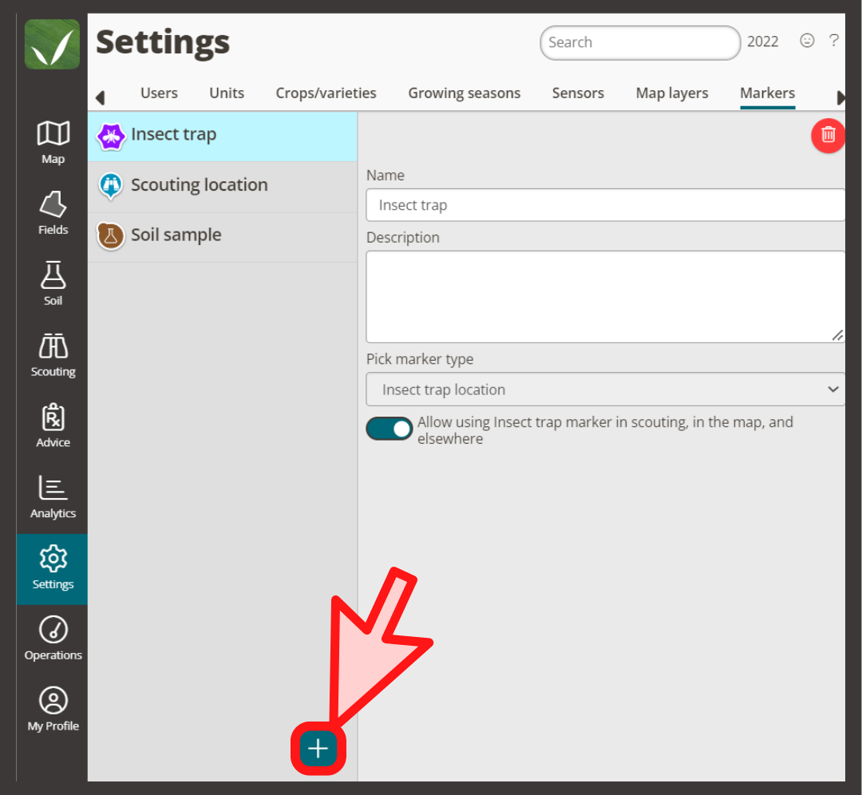Open the Analytics section in sidebar
The width and height of the screenshot is (862, 795).
pos(53,497)
